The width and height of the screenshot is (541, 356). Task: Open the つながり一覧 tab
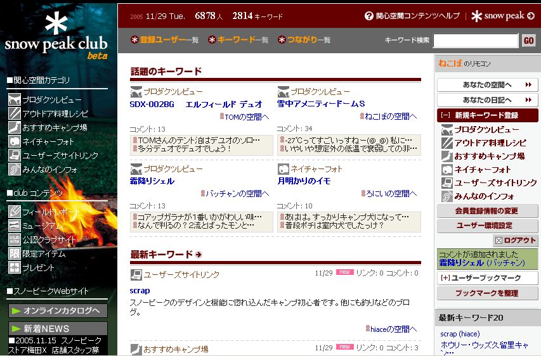tap(304, 40)
